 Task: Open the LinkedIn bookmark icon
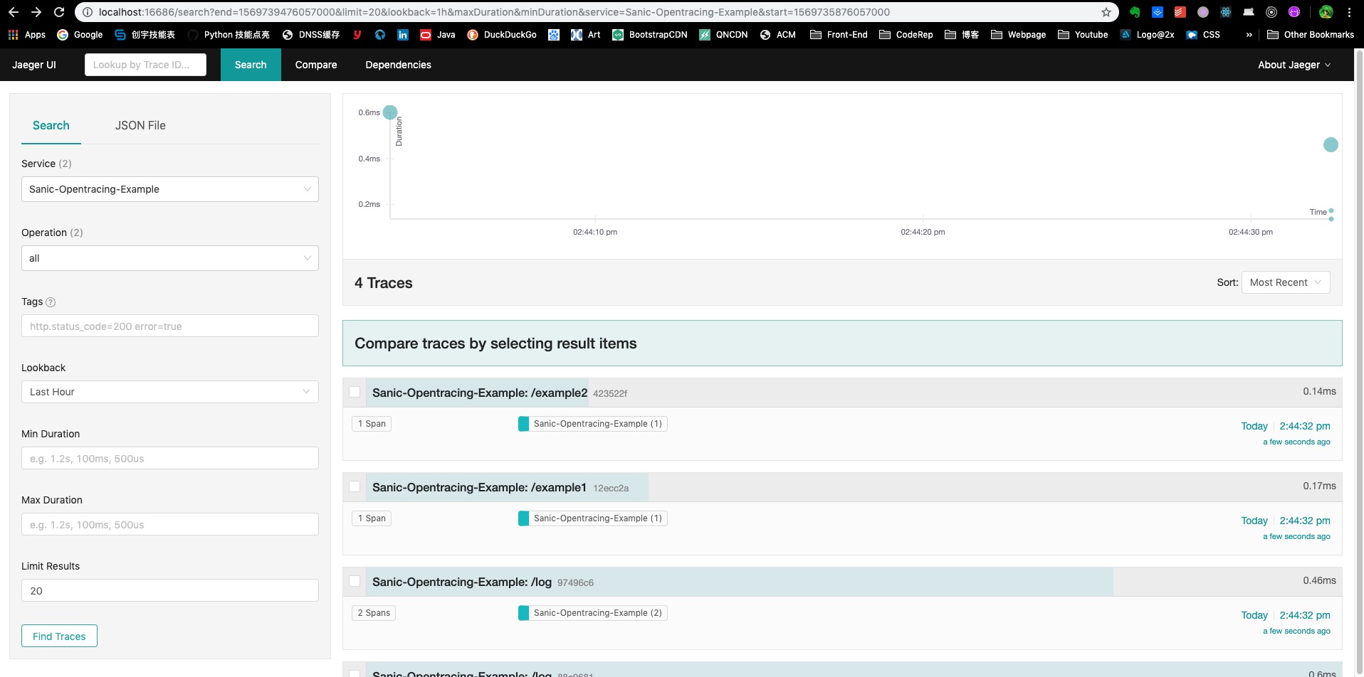pos(403,34)
